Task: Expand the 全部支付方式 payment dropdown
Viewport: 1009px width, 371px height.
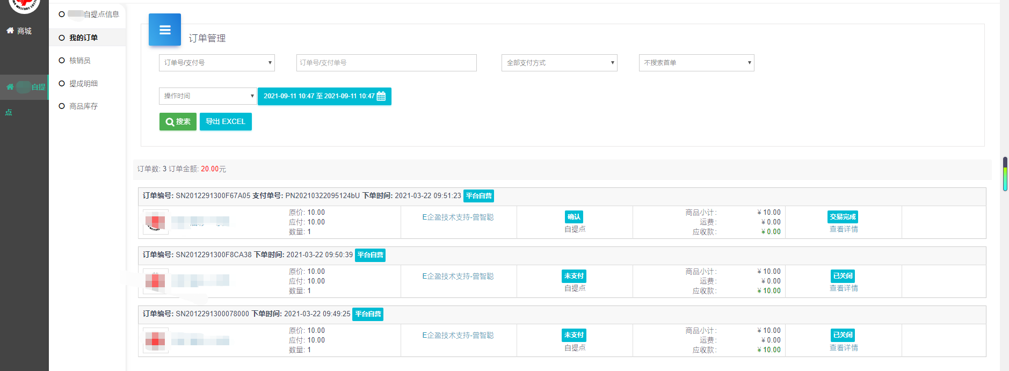Action: pyautogui.click(x=559, y=63)
